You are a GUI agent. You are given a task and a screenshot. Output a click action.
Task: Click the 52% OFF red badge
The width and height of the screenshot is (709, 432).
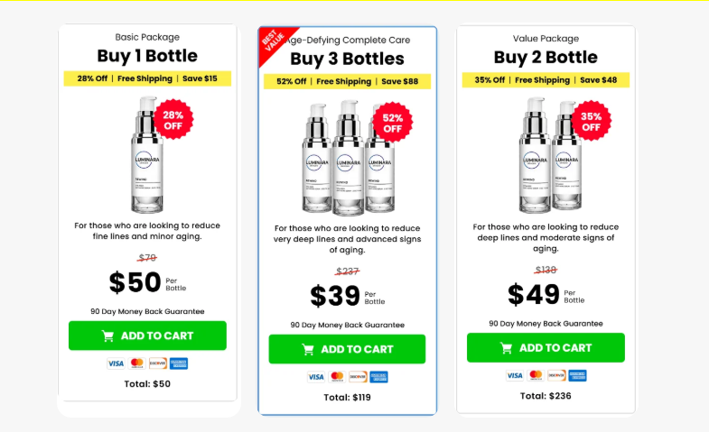coord(393,123)
